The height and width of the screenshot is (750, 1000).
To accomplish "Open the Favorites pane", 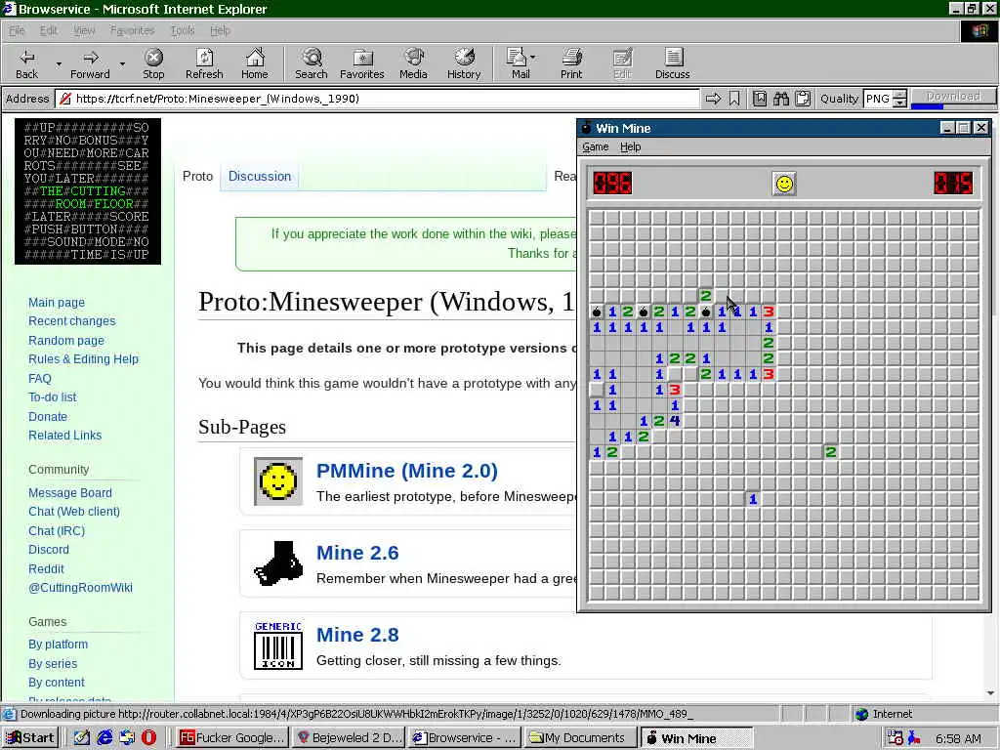I will tap(361, 63).
